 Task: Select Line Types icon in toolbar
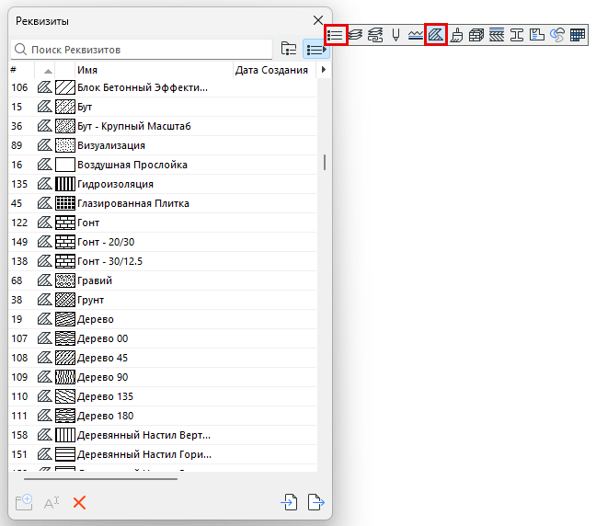click(416, 35)
